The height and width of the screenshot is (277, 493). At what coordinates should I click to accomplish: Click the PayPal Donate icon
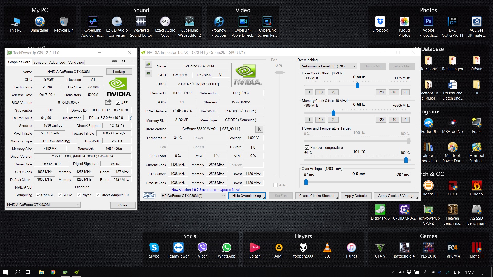(149, 195)
